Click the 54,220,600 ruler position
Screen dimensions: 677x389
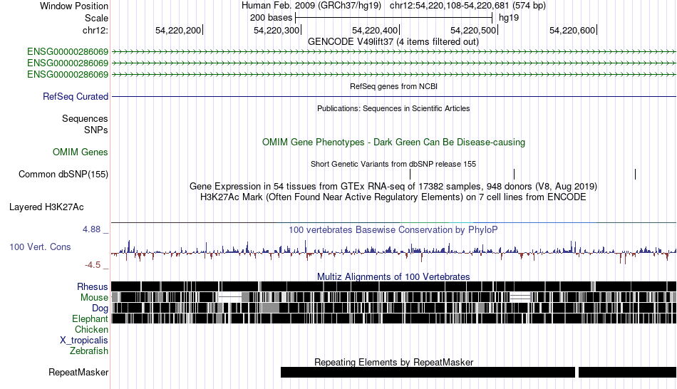[573, 30]
